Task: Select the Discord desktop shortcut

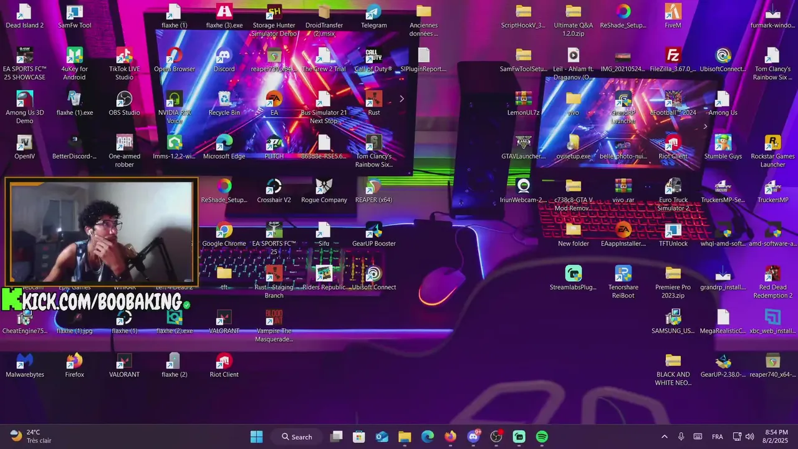Action: coord(224,60)
